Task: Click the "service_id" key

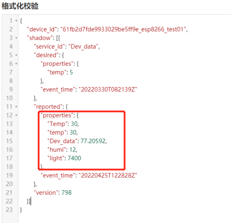Action: point(49,47)
